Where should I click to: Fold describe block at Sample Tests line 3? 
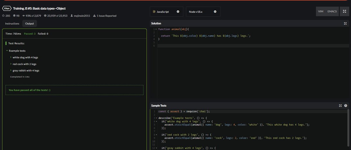(x=156, y=118)
